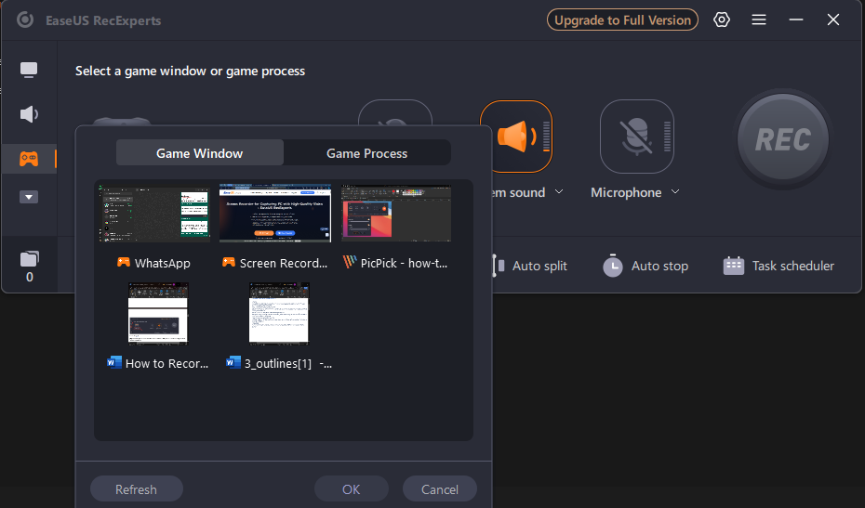Open the recordings list folder icon
Image resolution: width=865 pixels, height=508 pixels.
[29, 259]
